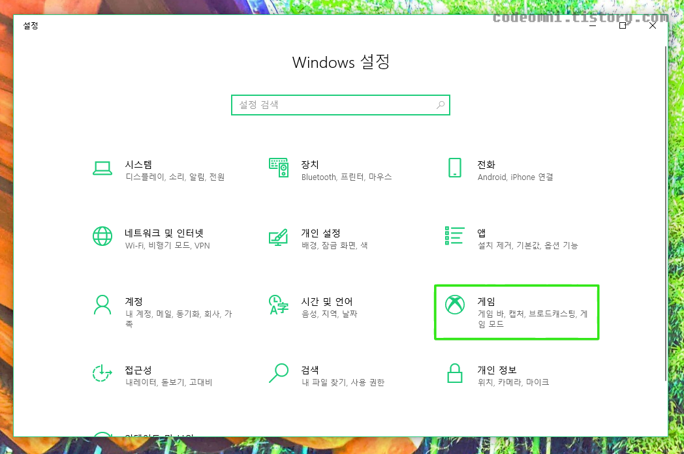Open the 시스템 heading link
The height and width of the screenshot is (454, 684).
pos(138,164)
